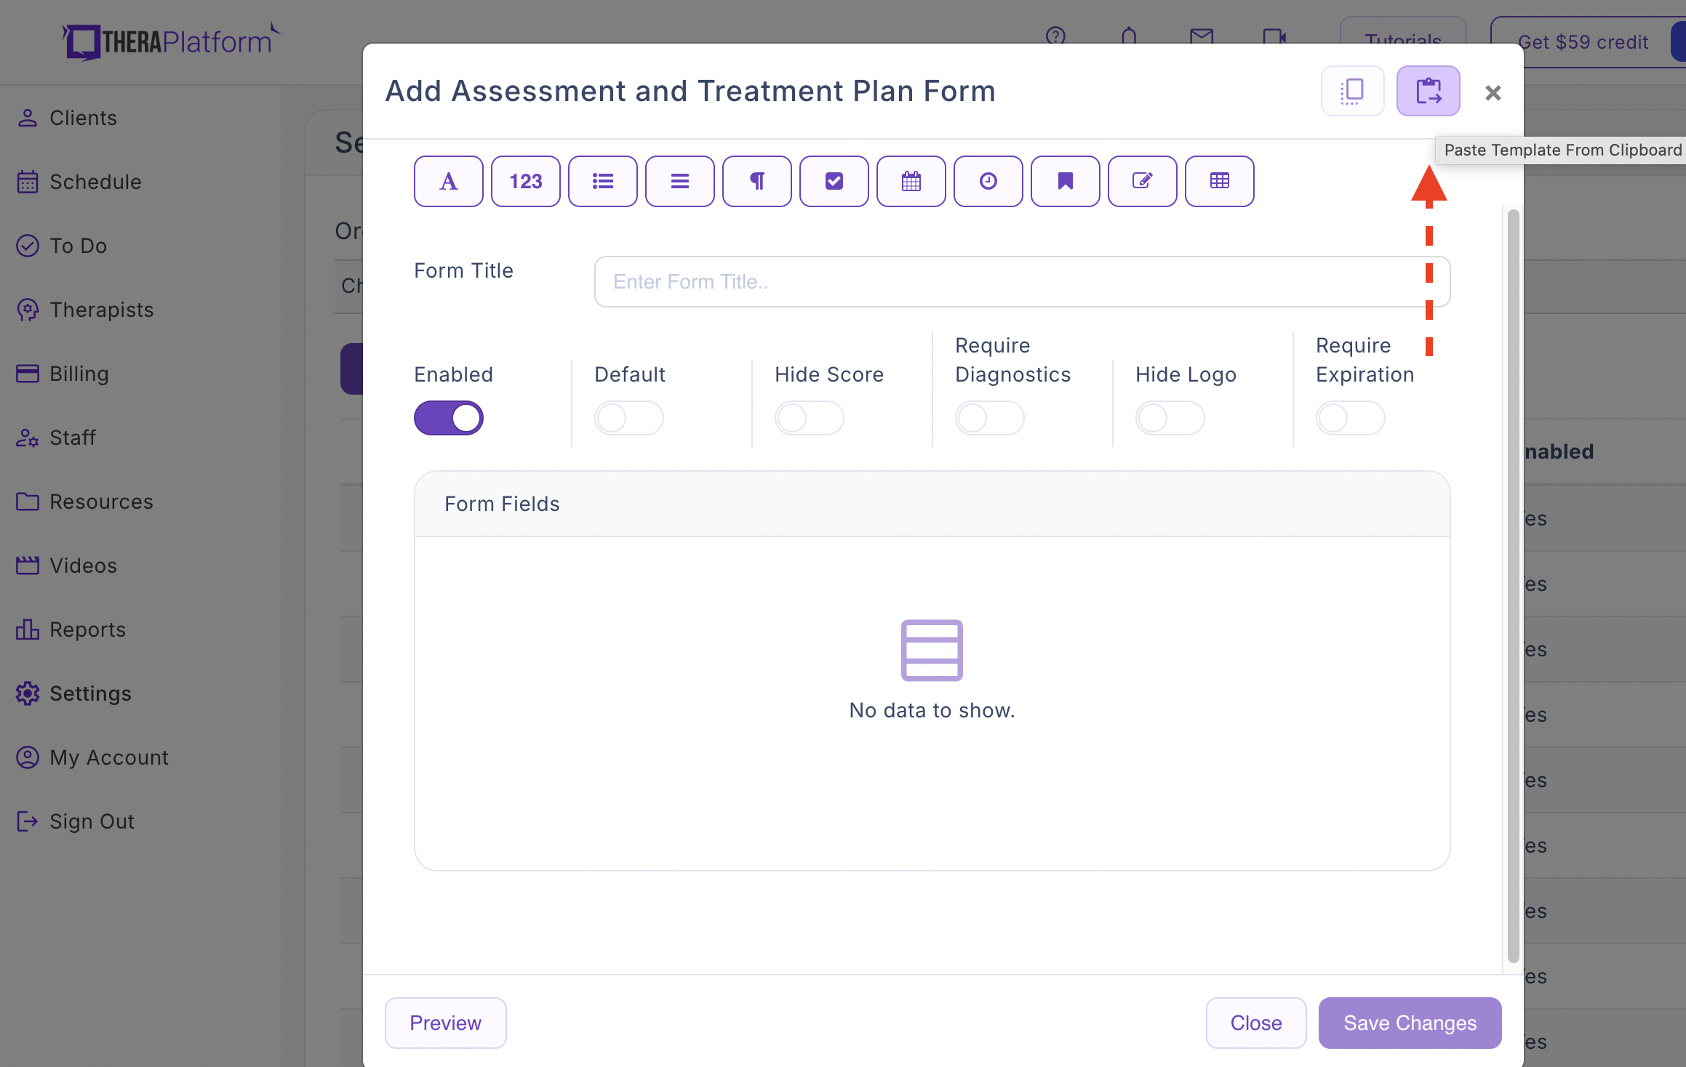Switch on the Hide Logo toggle
This screenshot has height=1067, width=1686.
click(1170, 418)
